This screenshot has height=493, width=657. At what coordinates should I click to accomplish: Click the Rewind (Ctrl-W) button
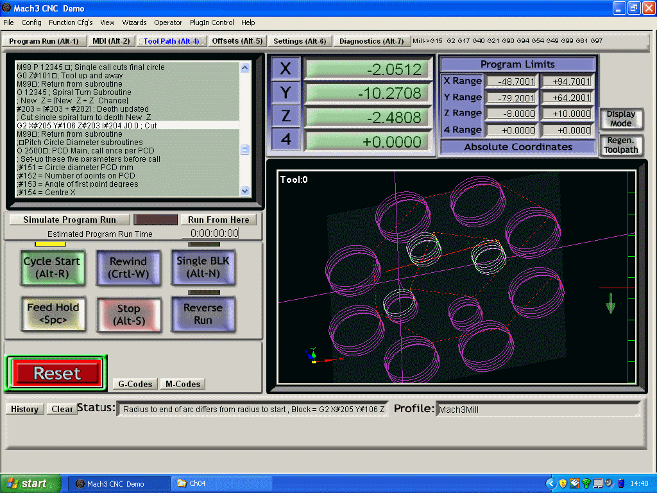128,268
